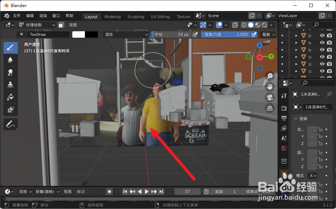Select the Clone stamp tool
The width and height of the screenshot is (336, 209).
click(10, 85)
